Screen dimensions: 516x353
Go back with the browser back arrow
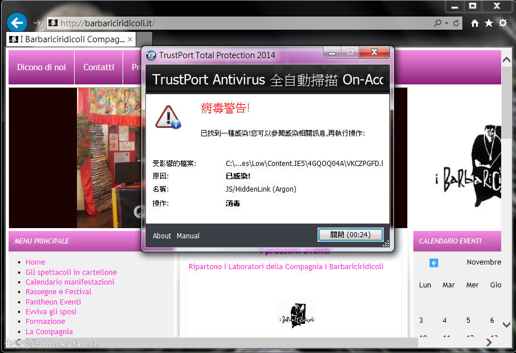[17, 23]
